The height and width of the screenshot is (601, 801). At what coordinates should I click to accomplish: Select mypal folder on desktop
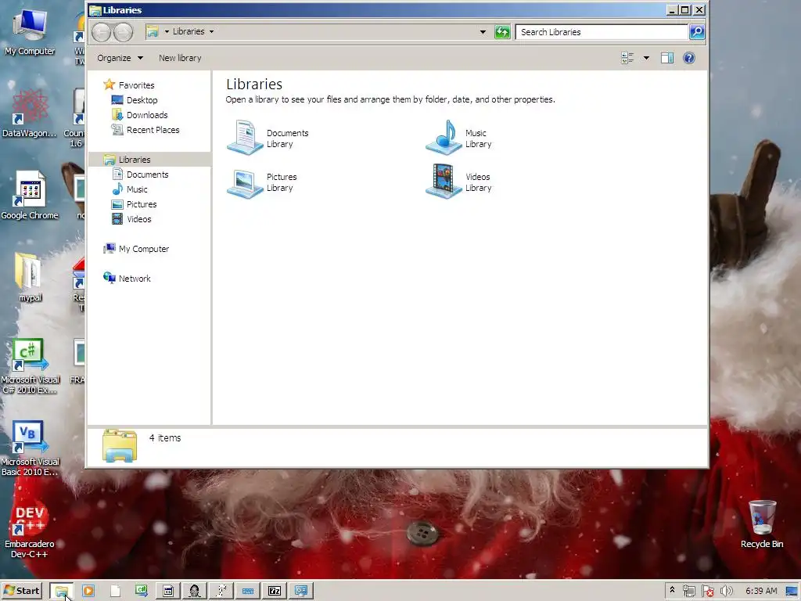click(30, 277)
